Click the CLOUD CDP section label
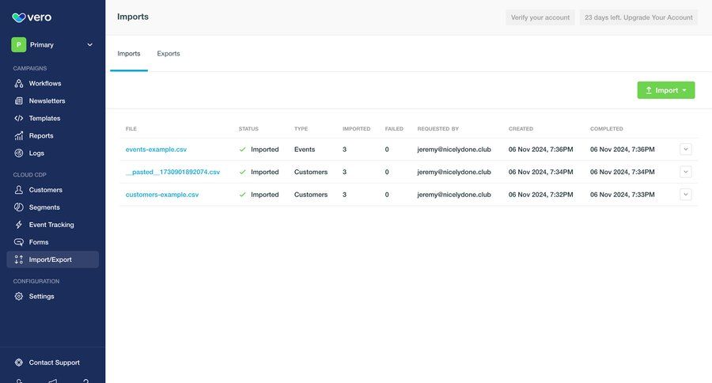The image size is (712, 383). [x=29, y=174]
